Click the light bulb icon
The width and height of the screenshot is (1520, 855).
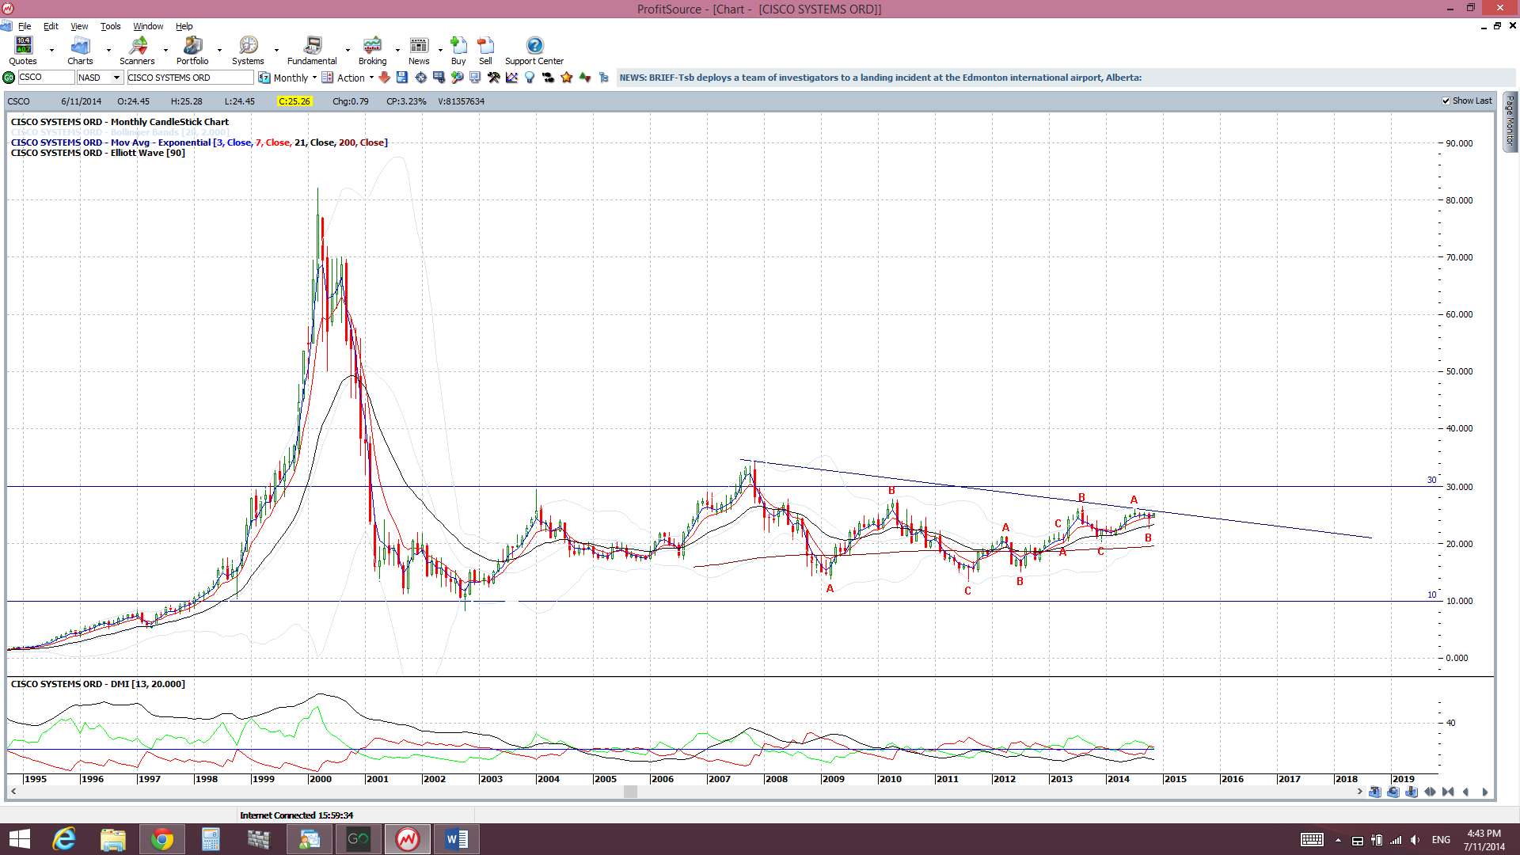(530, 78)
